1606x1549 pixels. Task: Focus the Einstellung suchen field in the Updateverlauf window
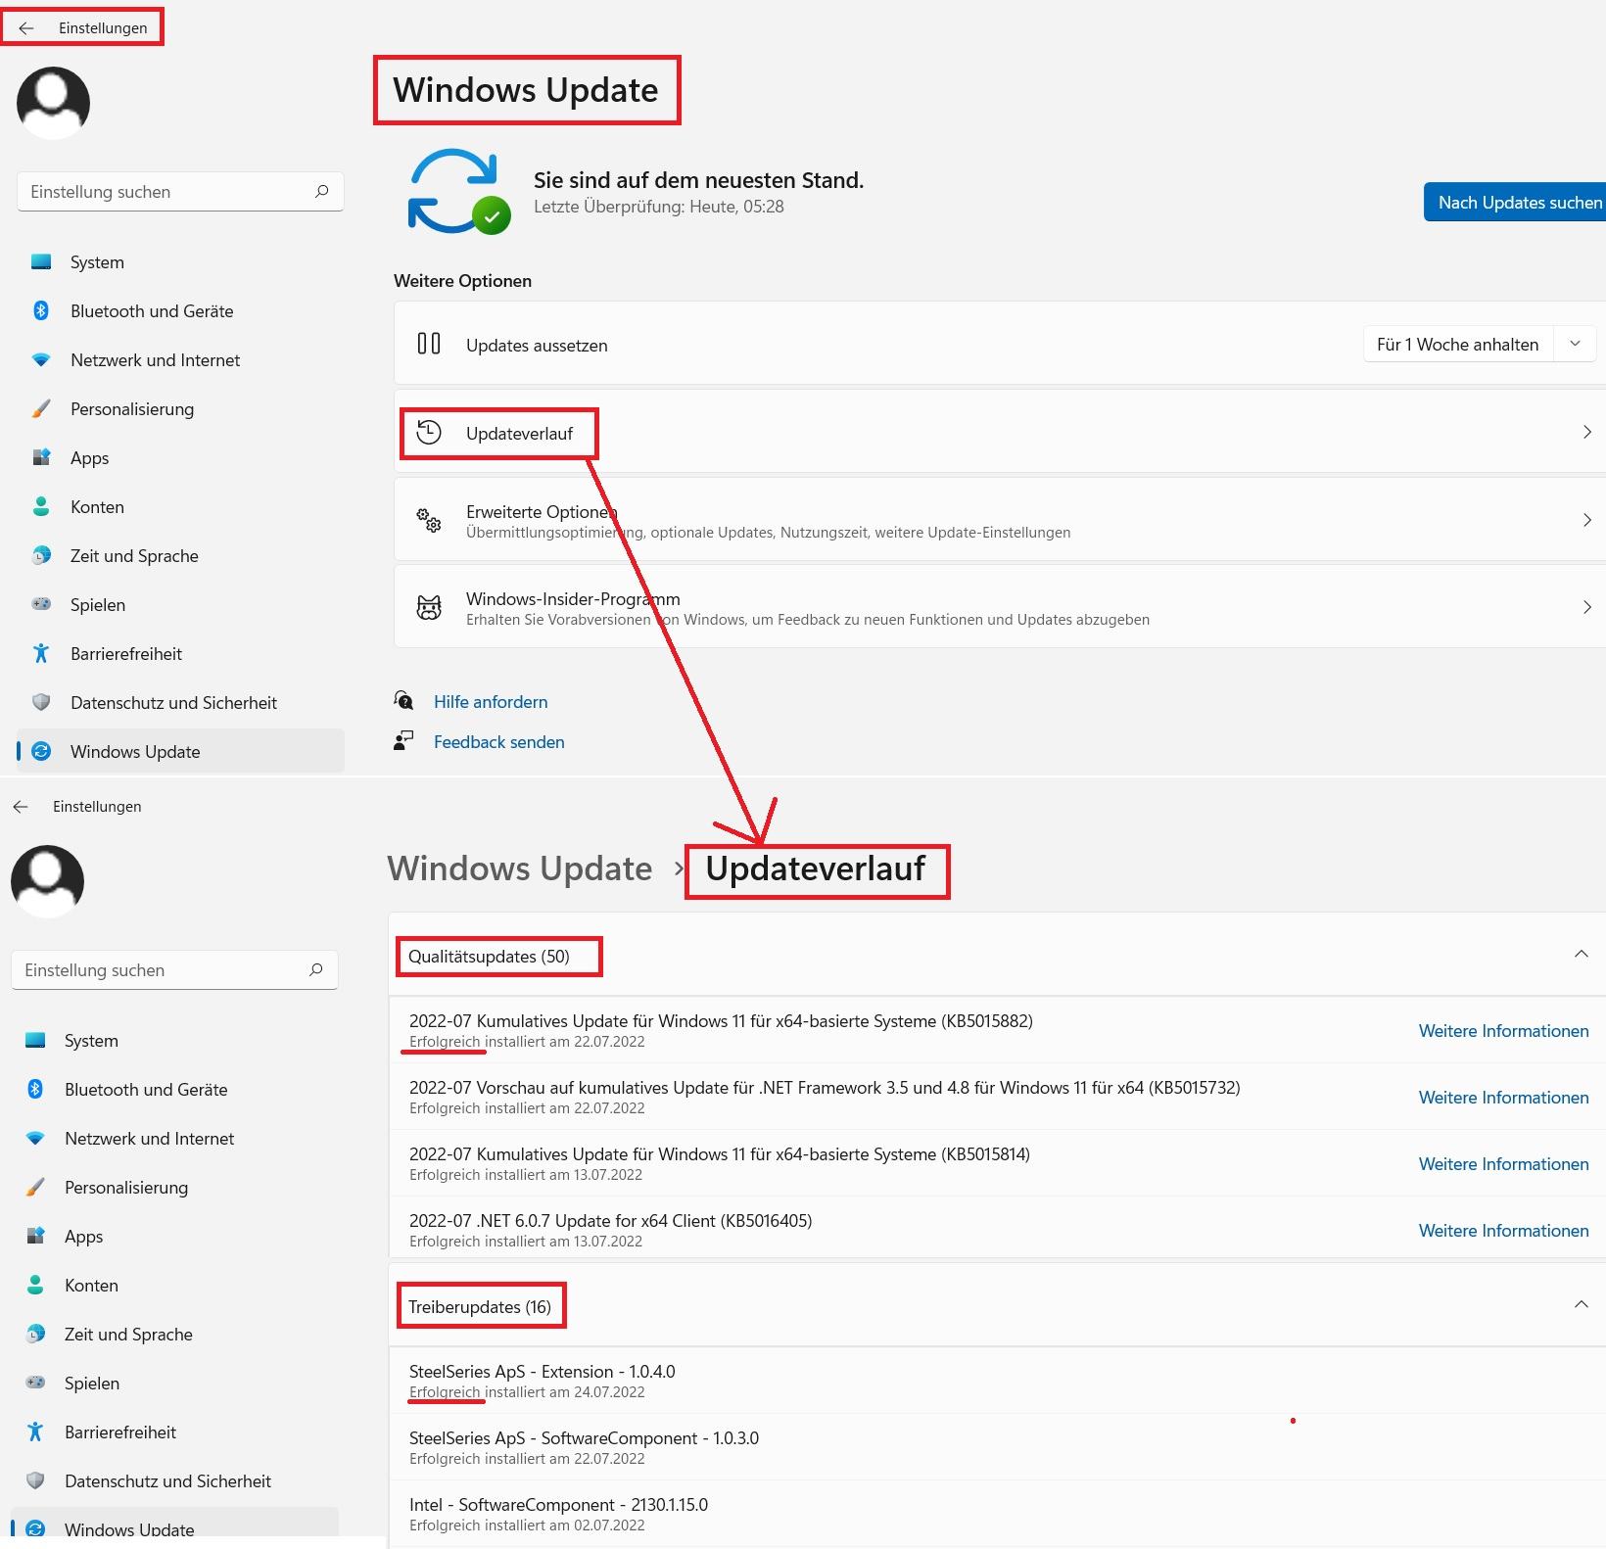pos(175,970)
